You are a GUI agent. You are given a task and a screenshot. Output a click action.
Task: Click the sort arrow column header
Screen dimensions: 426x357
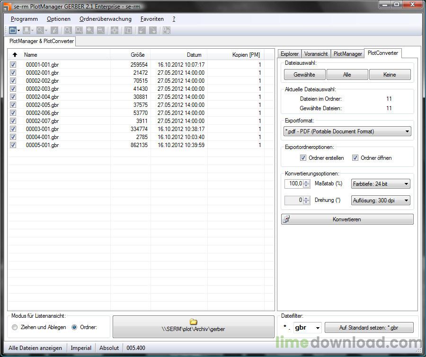pyautogui.click(x=15, y=54)
